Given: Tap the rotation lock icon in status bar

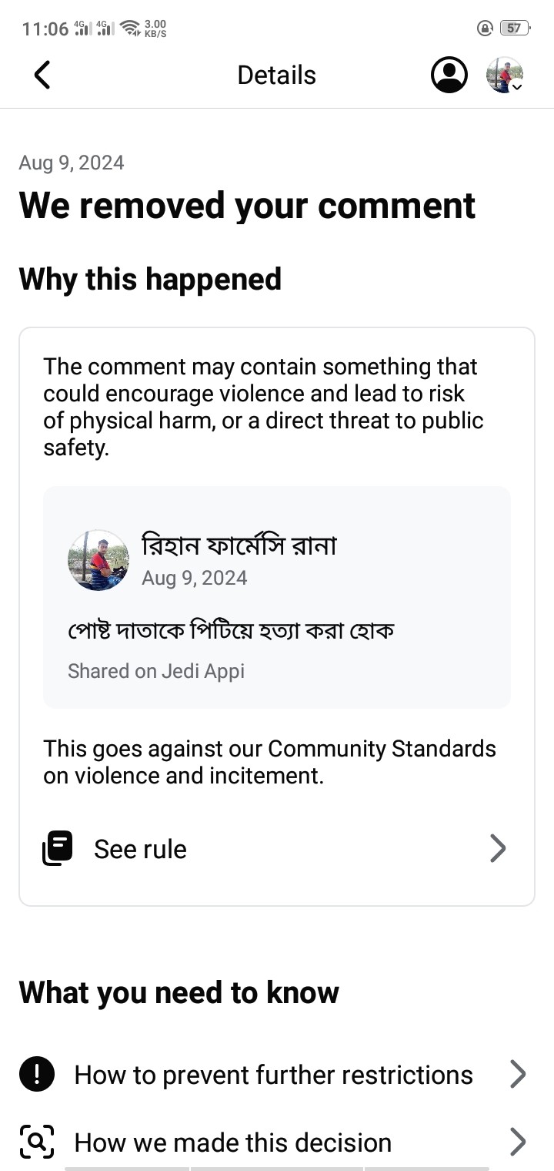Looking at the screenshot, I should (x=485, y=29).
